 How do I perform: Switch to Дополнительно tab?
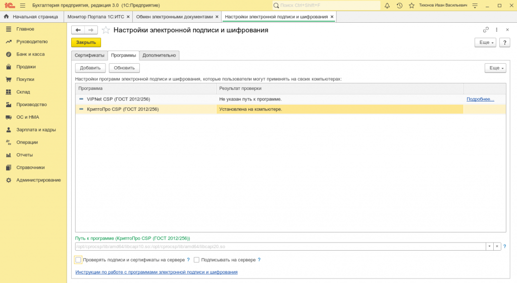click(x=159, y=56)
